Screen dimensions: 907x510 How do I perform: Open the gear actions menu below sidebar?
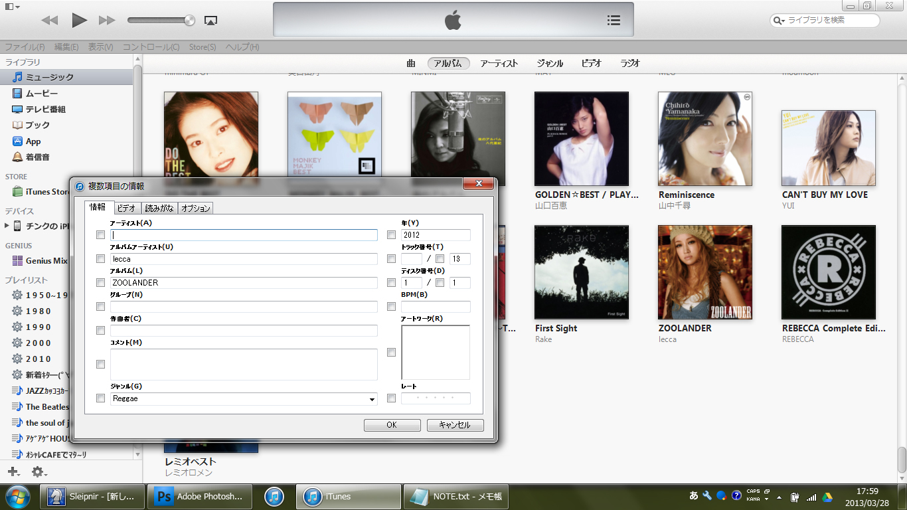point(39,471)
